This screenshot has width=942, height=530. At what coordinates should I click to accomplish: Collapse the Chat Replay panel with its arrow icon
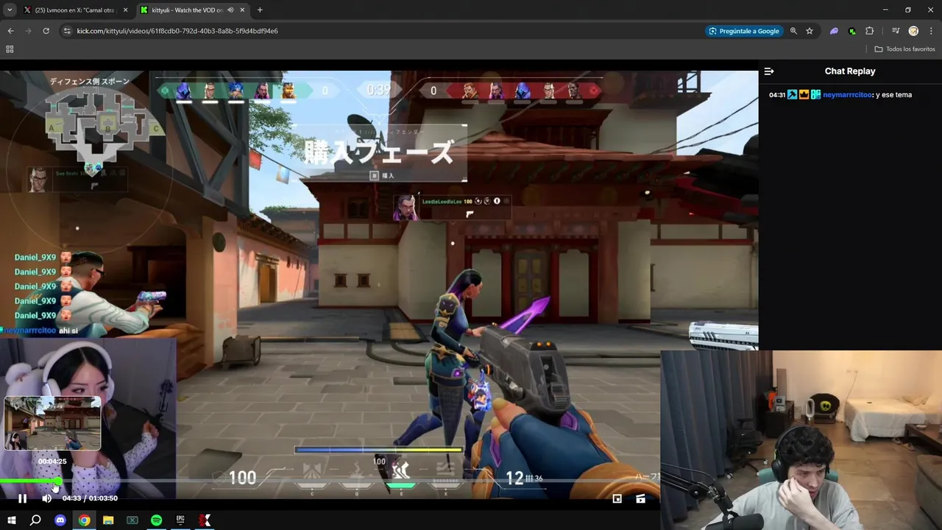point(769,71)
